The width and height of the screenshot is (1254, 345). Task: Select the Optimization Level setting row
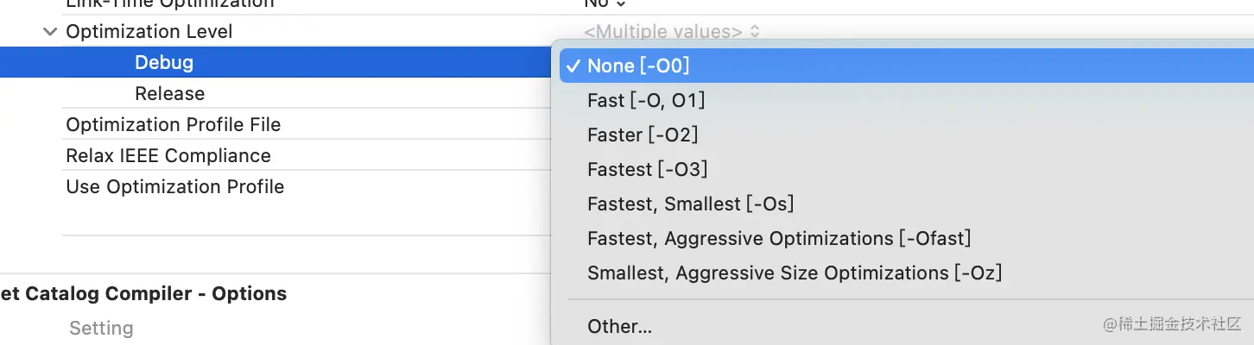(x=149, y=32)
